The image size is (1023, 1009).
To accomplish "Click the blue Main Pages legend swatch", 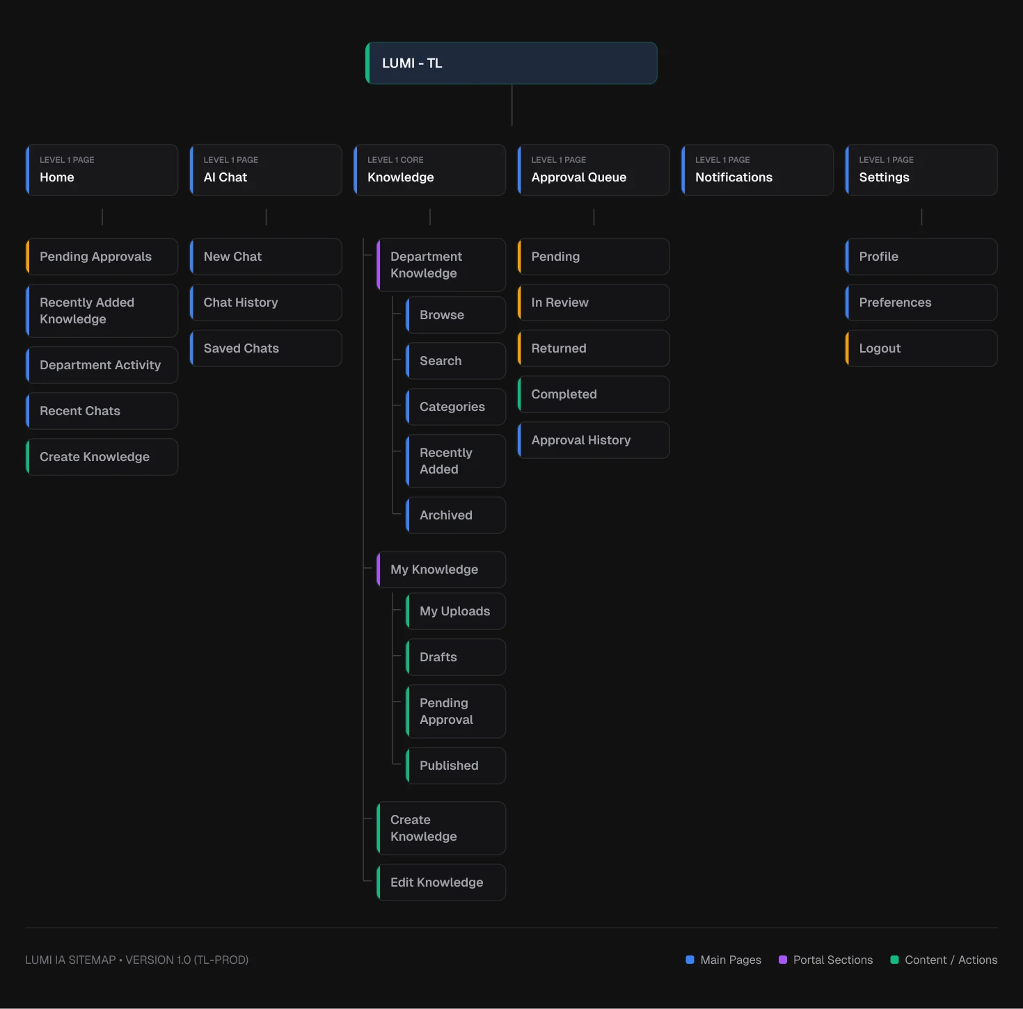I will 690,960.
